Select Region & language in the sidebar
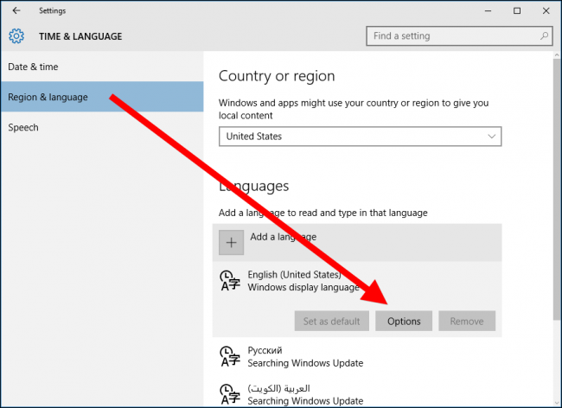Viewport: 562px width, 408px height. click(102, 97)
